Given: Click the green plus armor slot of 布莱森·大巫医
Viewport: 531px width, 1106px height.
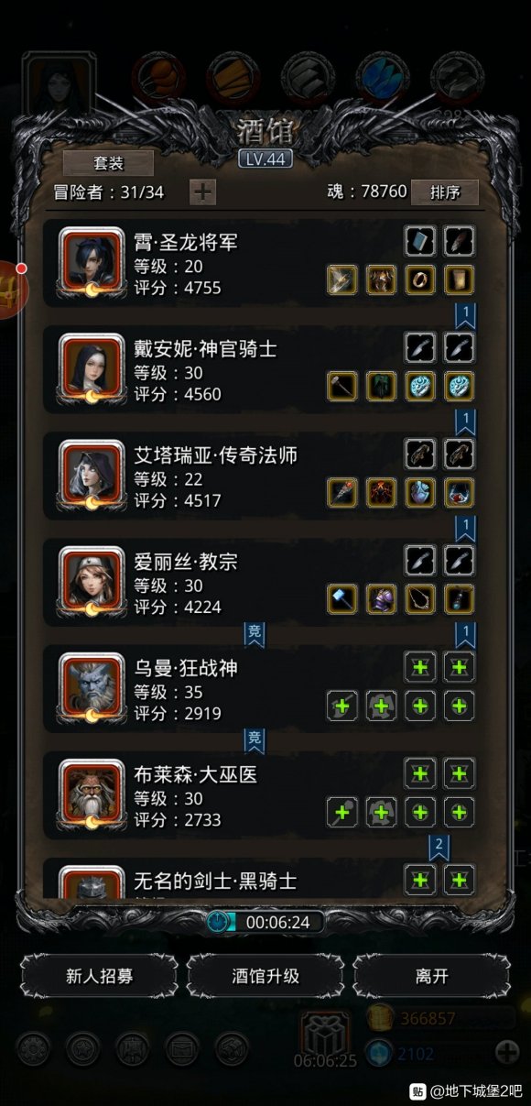Looking at the screenshot, I should [381, 813].
